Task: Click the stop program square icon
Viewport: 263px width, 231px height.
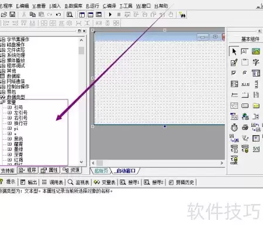Action: click(119, 15)
